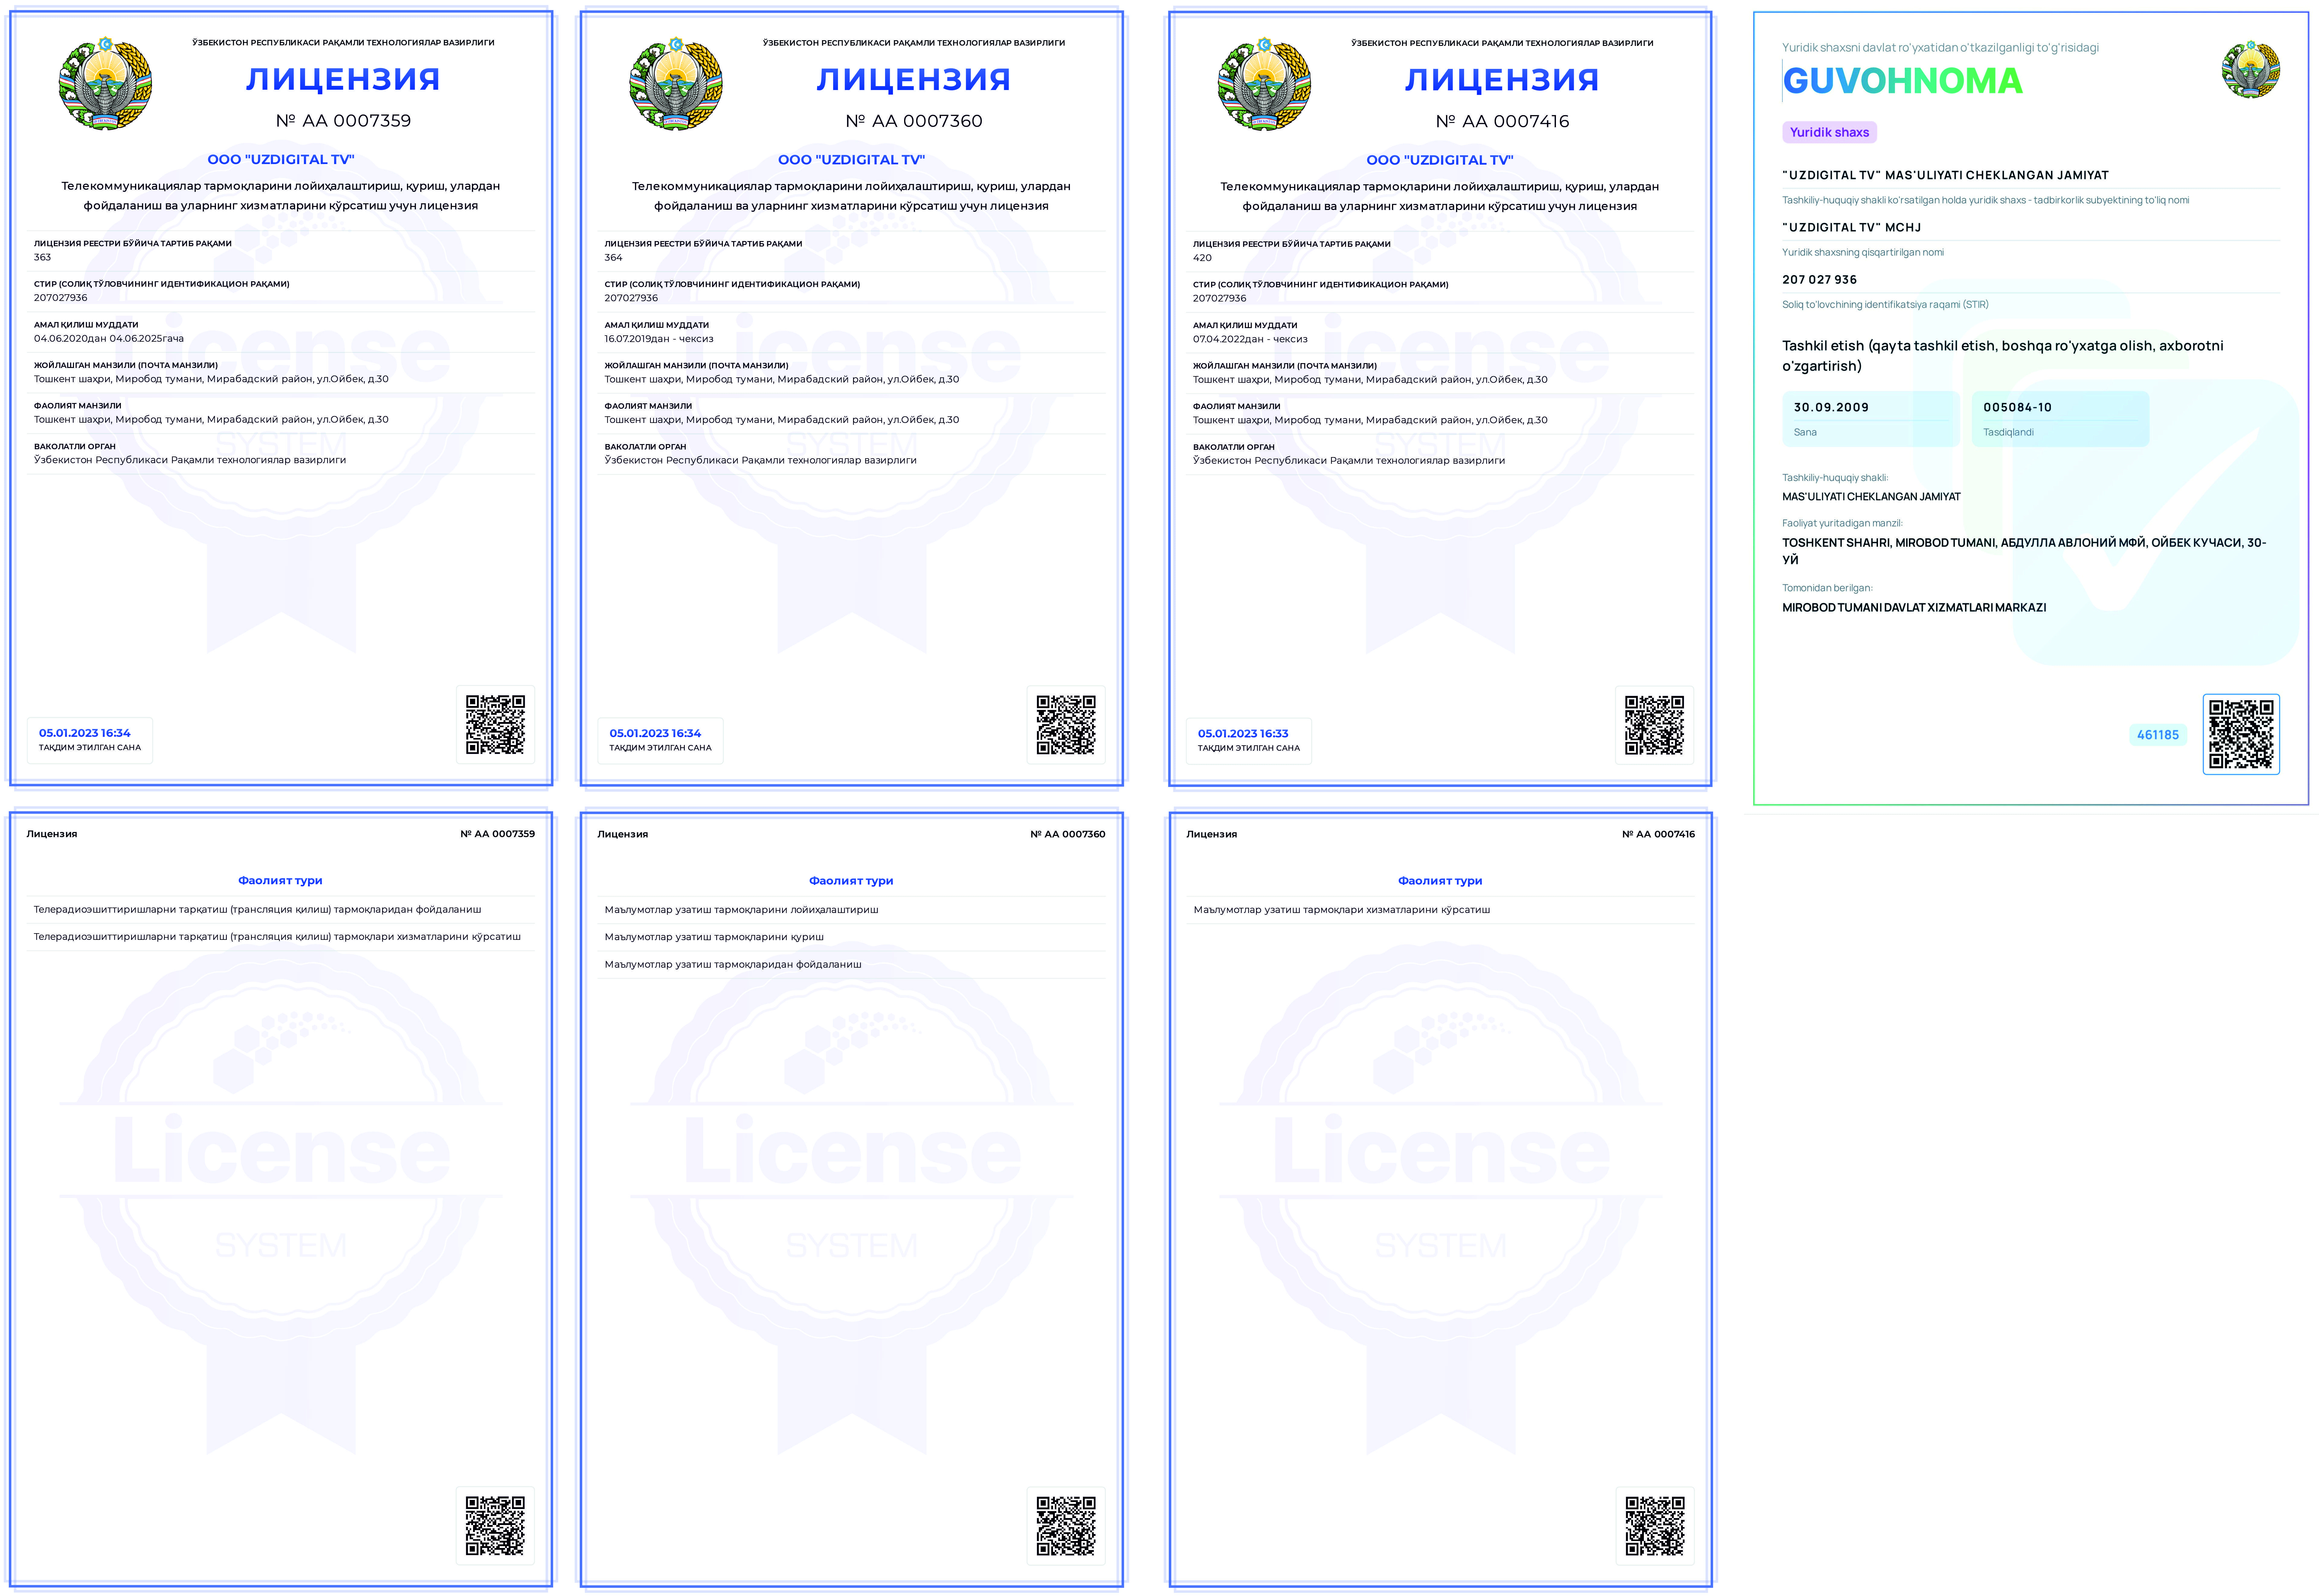The height and width of the screenshot is (1596, 2319).
Task: Open the QR code on the AA 0007359 Фаолият тури page
Action: (x=495, y=1526)
